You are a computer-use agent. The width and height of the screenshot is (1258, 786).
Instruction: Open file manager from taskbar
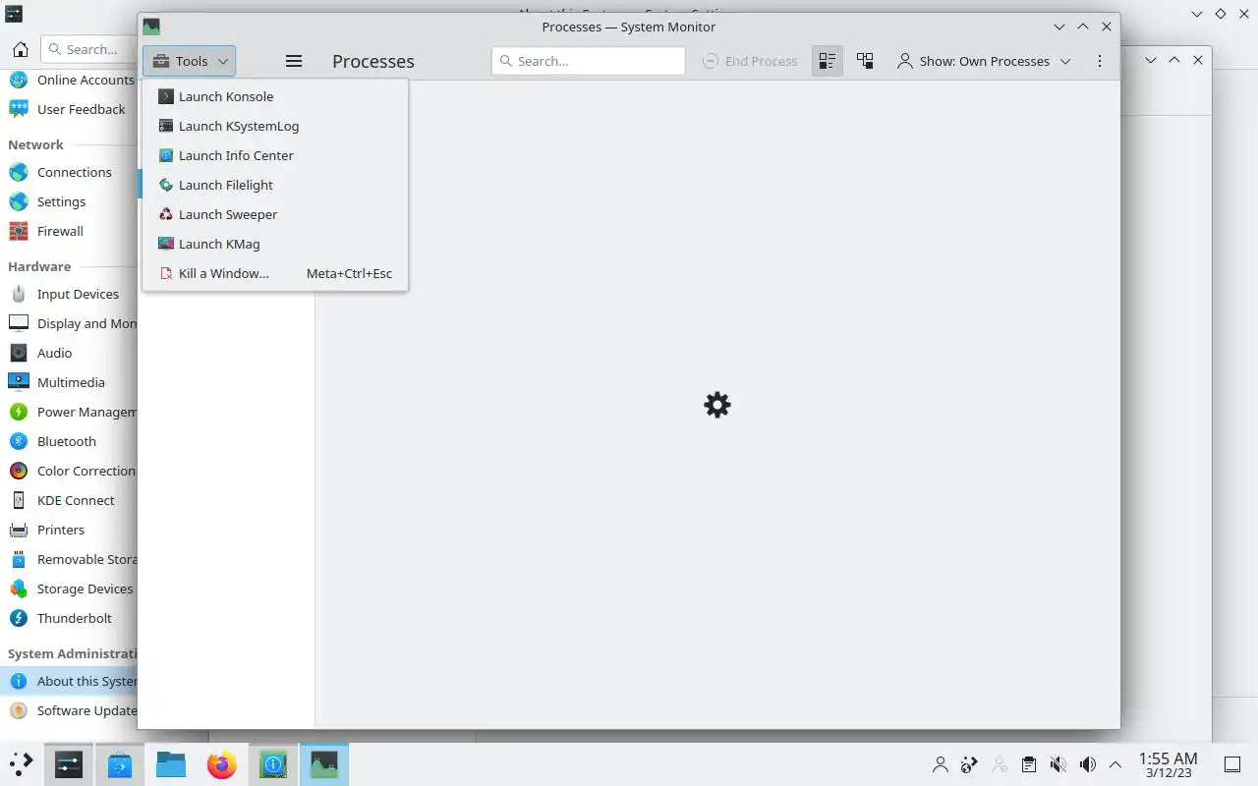pos(171,763)
